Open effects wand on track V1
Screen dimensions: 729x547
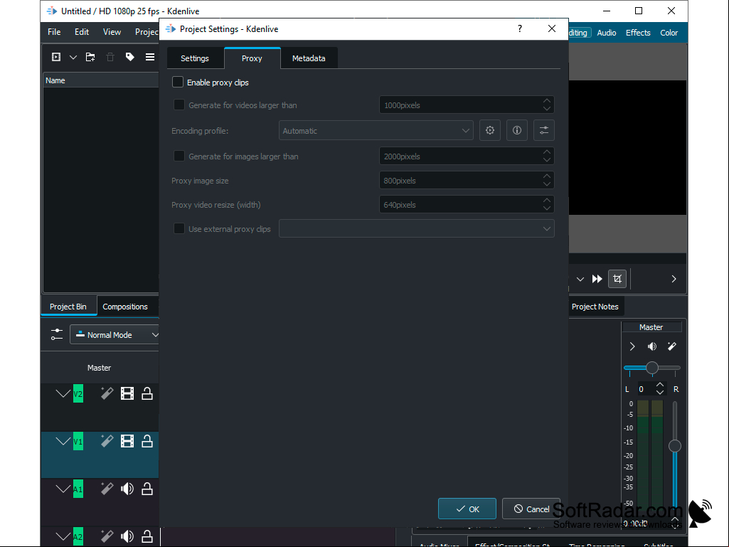tap(107, 441)
